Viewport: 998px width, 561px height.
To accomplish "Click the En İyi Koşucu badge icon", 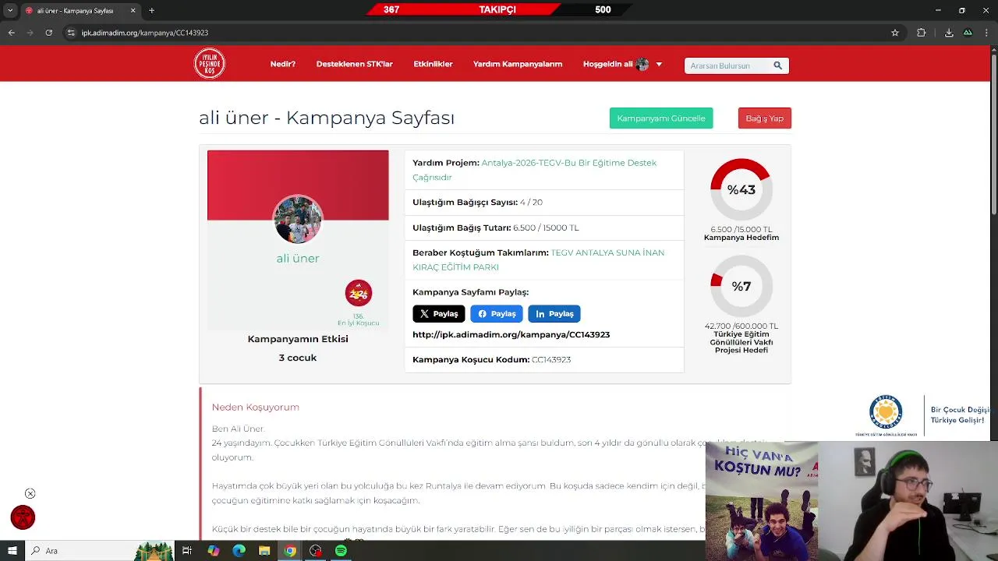I will [x=359, y=293].
